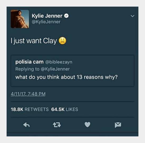Click the quoted question about 13 reasons why
The width and height of the screenshot is (145, 143).
66,77
